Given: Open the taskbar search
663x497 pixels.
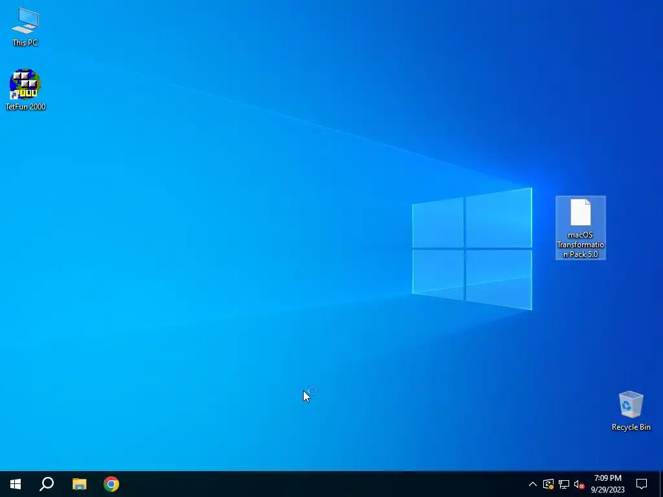Looking at the screenshot, I should pyautogui.click(x=47, y=484).
